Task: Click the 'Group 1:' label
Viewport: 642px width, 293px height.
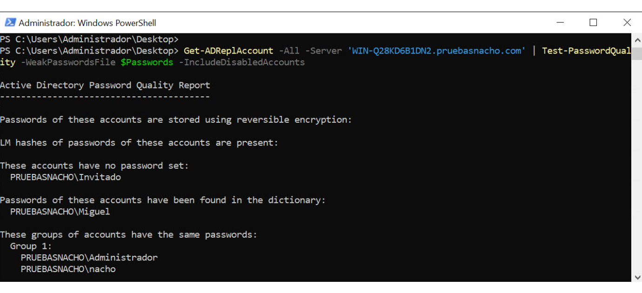Action: [x=31, y=246]
